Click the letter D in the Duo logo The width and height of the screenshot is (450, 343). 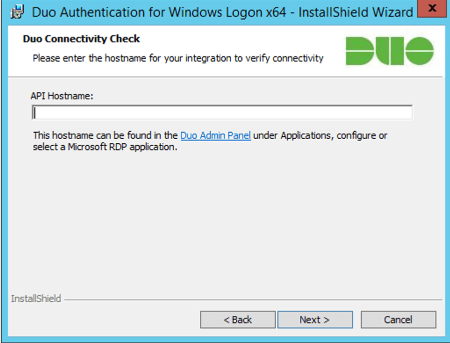point(359,51)
